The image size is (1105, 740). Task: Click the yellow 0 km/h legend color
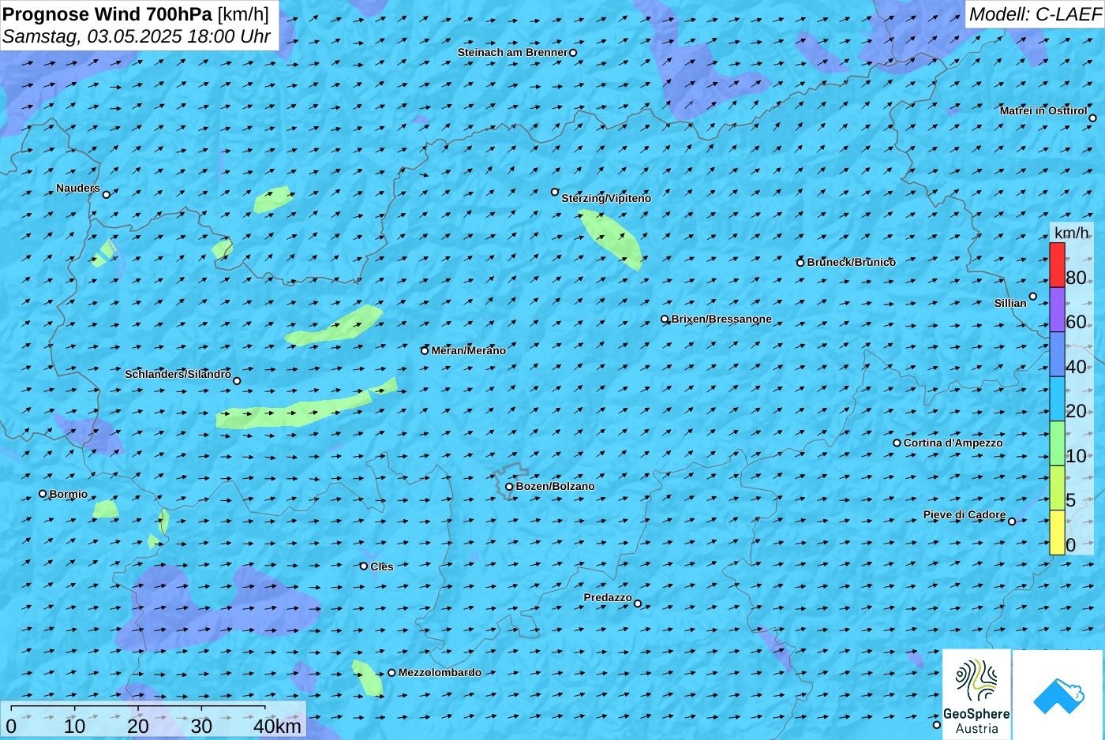click(x=1057, y=533)
